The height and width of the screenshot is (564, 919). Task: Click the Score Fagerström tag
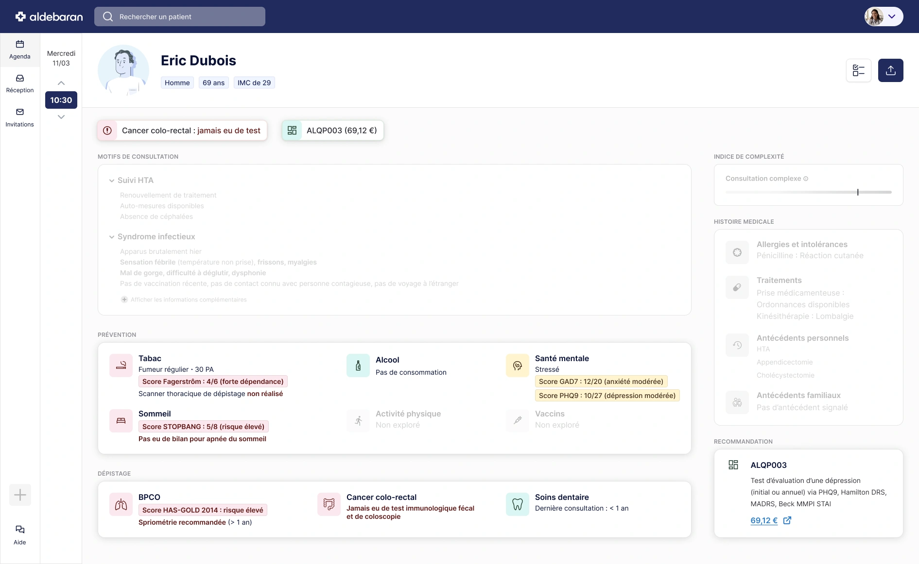point(213,382)
